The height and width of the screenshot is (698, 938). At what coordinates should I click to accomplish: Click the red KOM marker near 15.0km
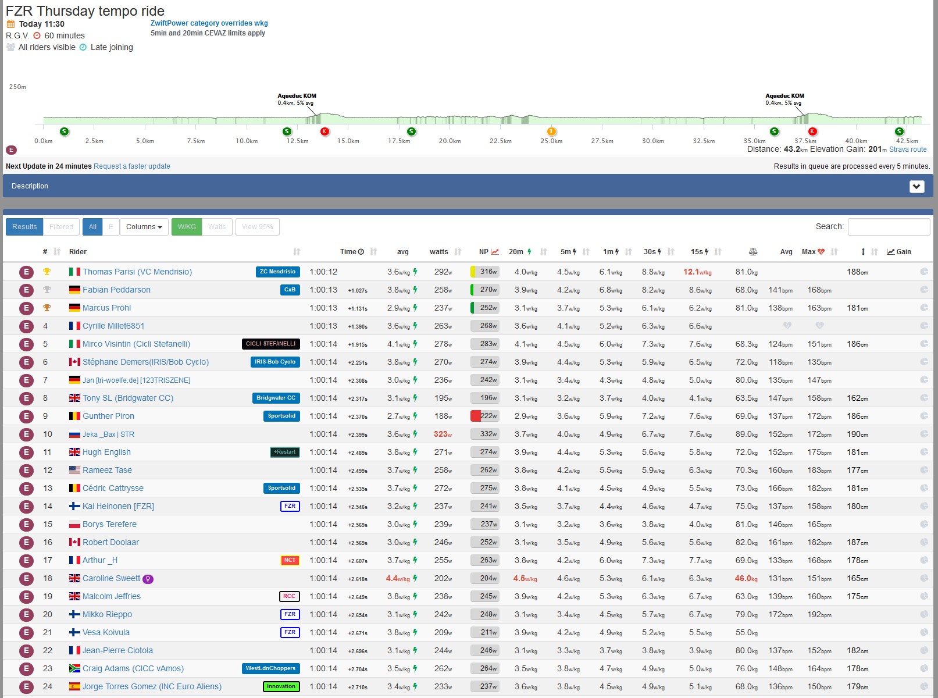324,131
